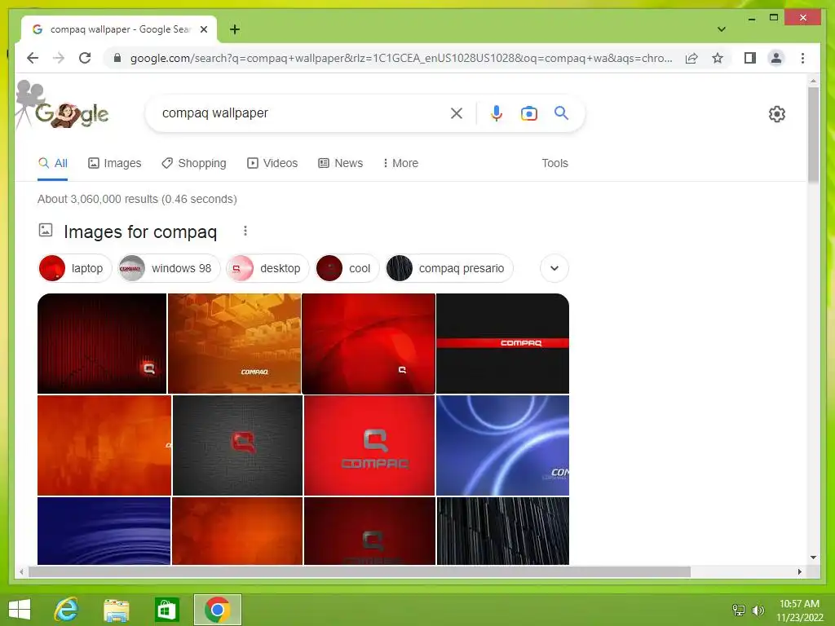Switch to the Videos tab
The image size is (835, 626).
point(272,163)
